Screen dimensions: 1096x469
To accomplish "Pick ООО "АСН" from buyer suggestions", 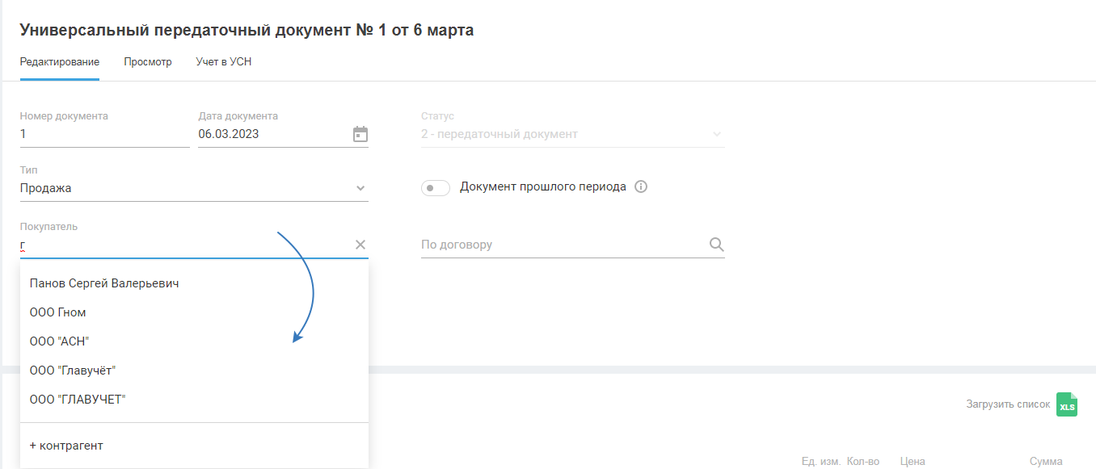I will click(x=60, y=341).
